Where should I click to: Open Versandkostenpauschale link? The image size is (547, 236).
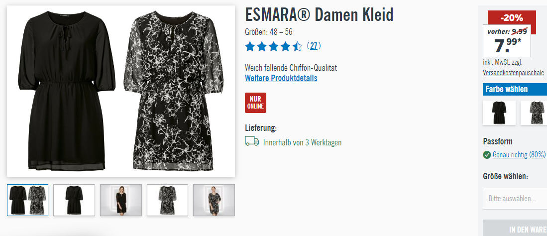click(513, 73)
